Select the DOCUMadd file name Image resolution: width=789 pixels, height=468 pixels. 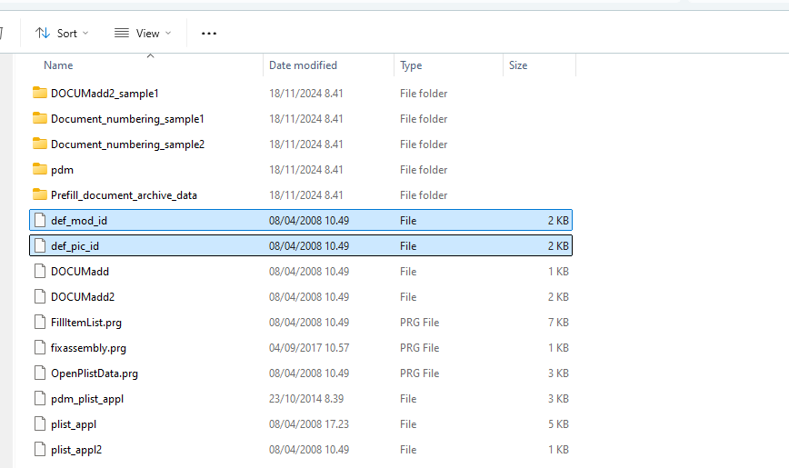pyautogui.click(x=80, y=271)
